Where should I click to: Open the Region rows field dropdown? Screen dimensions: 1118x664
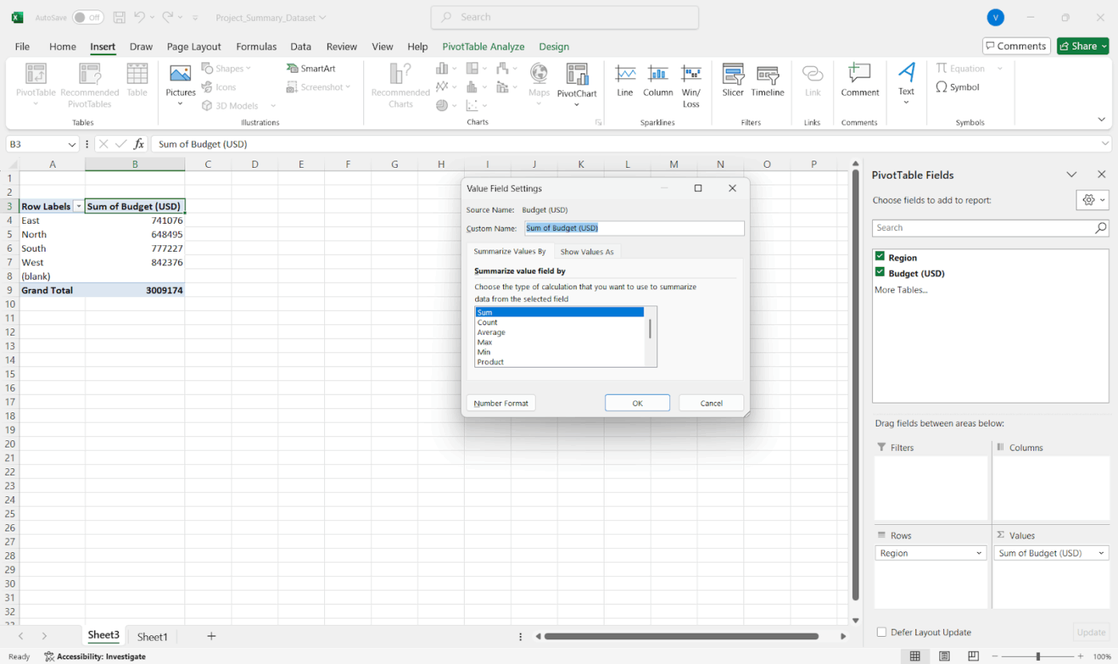[x=979, y=553]
